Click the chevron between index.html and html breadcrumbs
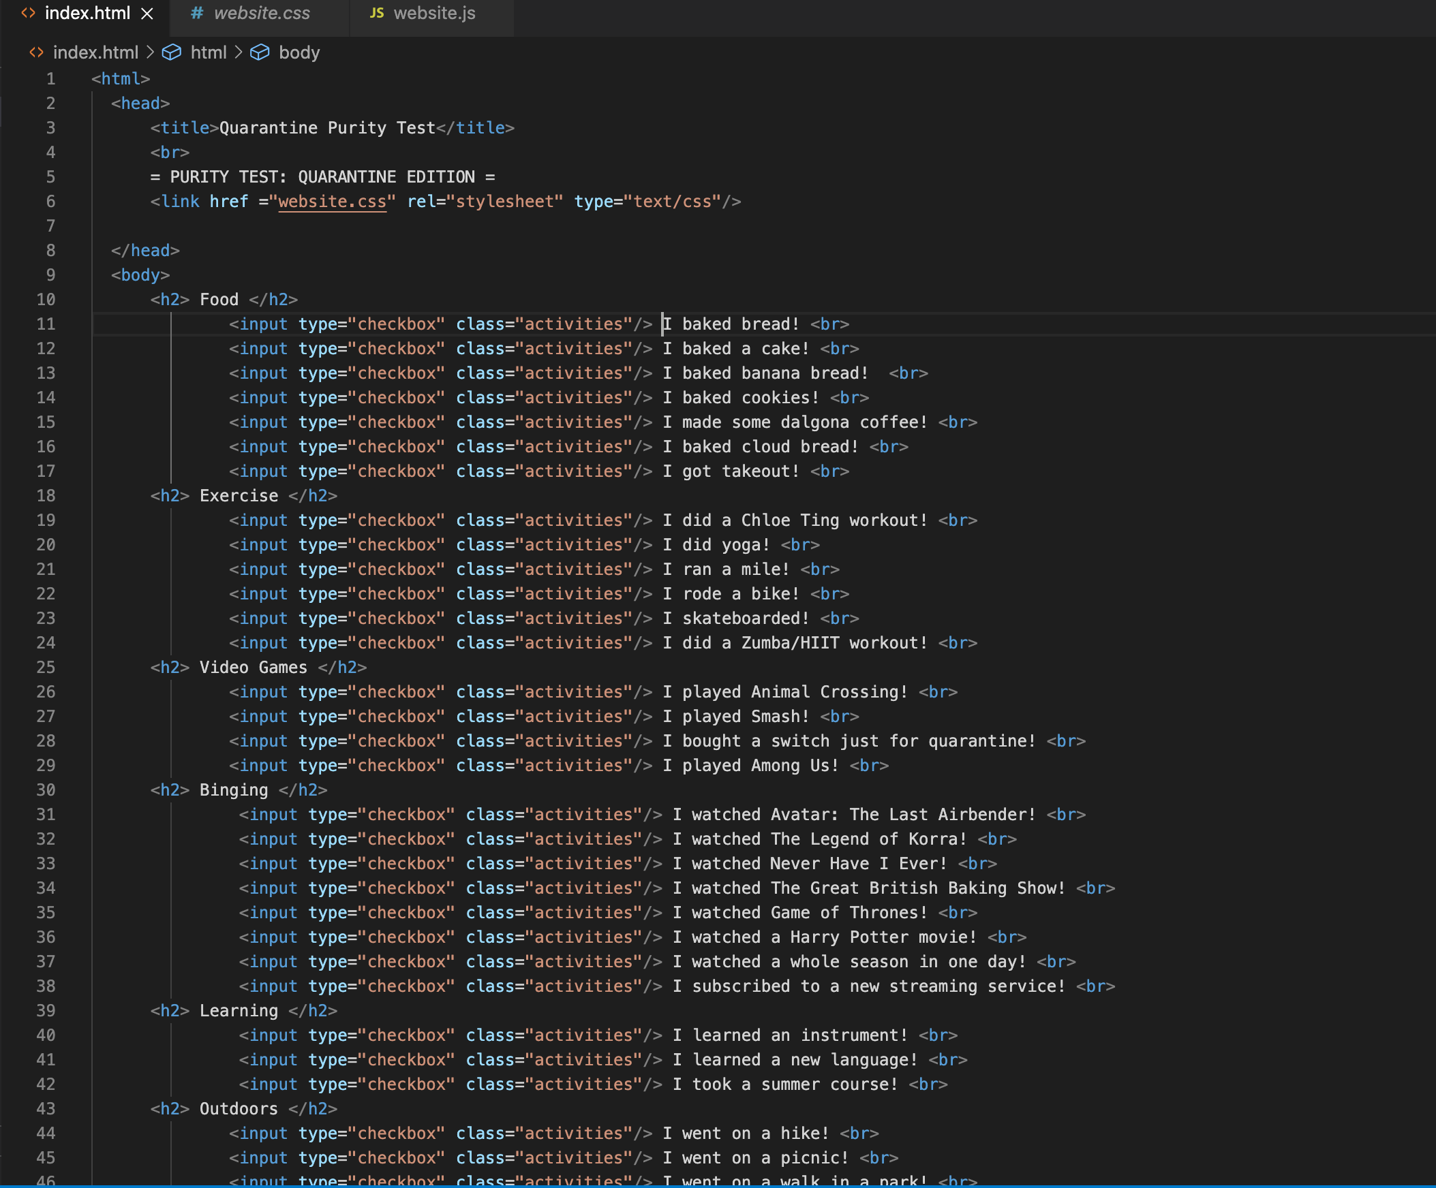Image resolution: width=1436 pixels, height=1188 pixels. coord(151,52)
